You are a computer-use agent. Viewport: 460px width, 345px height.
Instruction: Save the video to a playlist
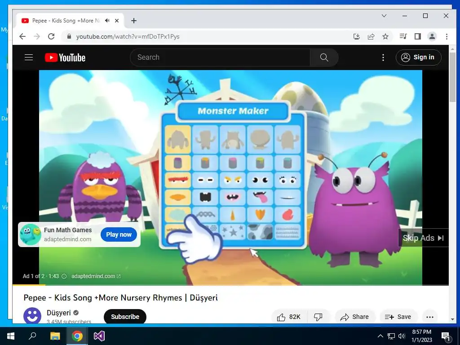pos(398,317)
